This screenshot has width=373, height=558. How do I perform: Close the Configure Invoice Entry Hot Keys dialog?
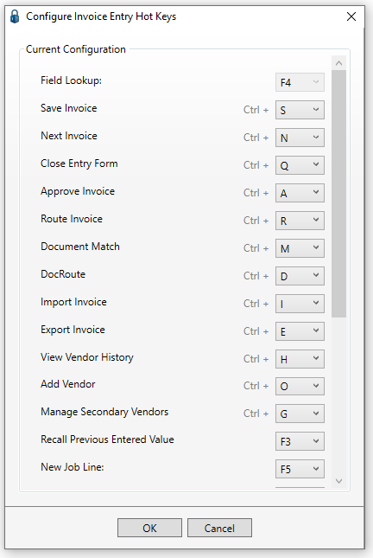tap(351, 16)
